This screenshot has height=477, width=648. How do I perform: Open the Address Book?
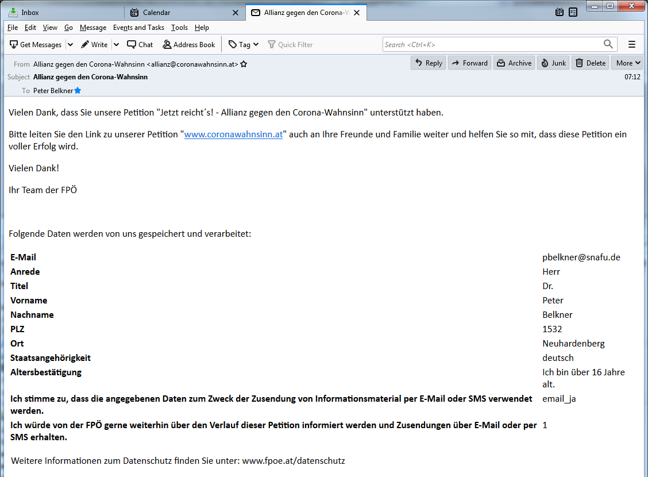[x=188, y=44]
